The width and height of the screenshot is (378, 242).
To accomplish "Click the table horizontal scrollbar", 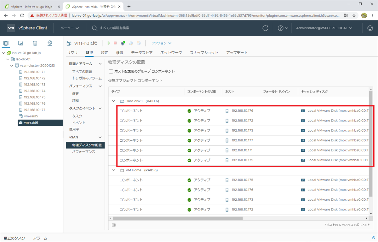I will [178, 218].
